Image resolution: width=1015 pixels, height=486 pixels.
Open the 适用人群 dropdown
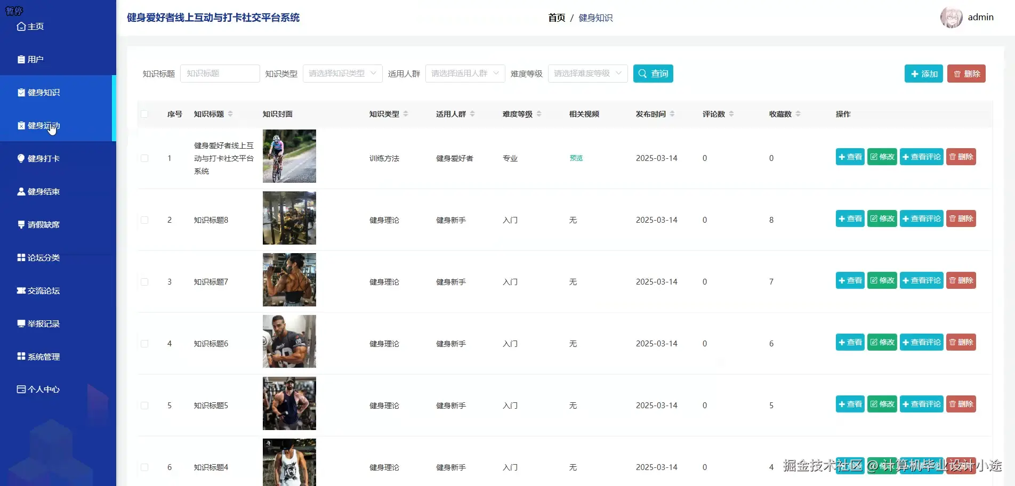[x=464, y=74]
